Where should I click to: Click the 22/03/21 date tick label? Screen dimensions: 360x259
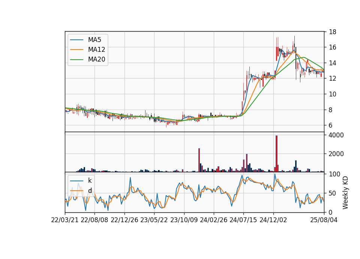(65, 220)
